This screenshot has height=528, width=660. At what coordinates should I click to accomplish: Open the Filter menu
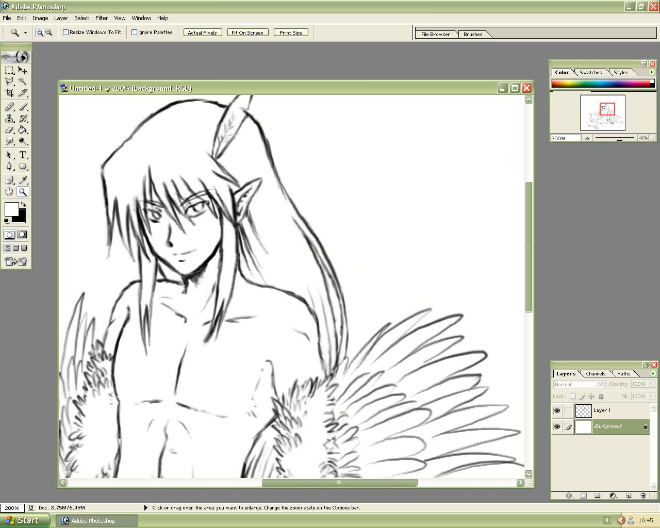click(x=102, y=18)
